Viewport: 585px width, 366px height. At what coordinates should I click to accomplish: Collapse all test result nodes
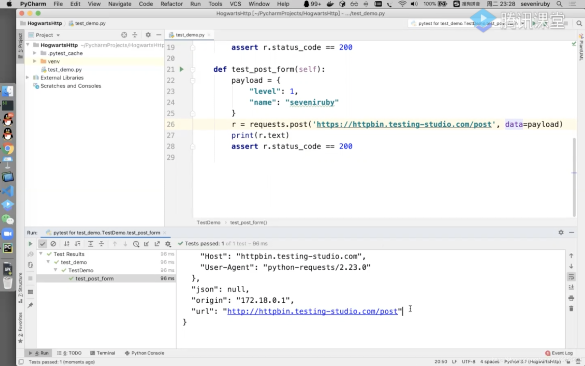[101, 244]
